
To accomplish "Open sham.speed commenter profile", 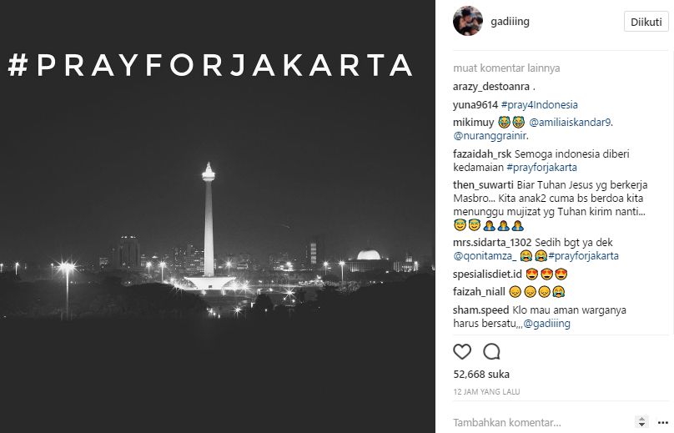I will click(481, 310).
